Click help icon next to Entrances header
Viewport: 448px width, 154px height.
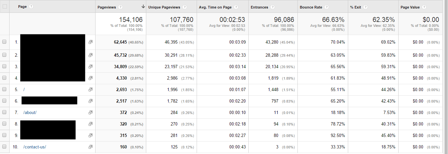point(272,7)
